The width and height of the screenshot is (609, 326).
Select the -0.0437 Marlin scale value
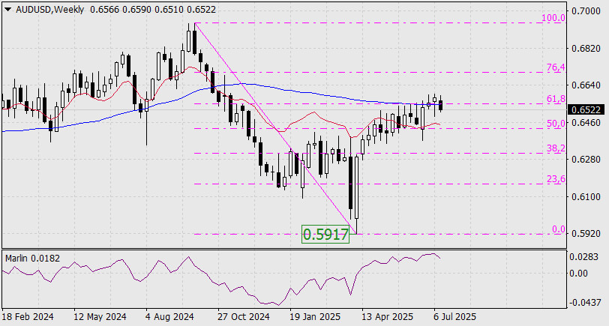583,302
